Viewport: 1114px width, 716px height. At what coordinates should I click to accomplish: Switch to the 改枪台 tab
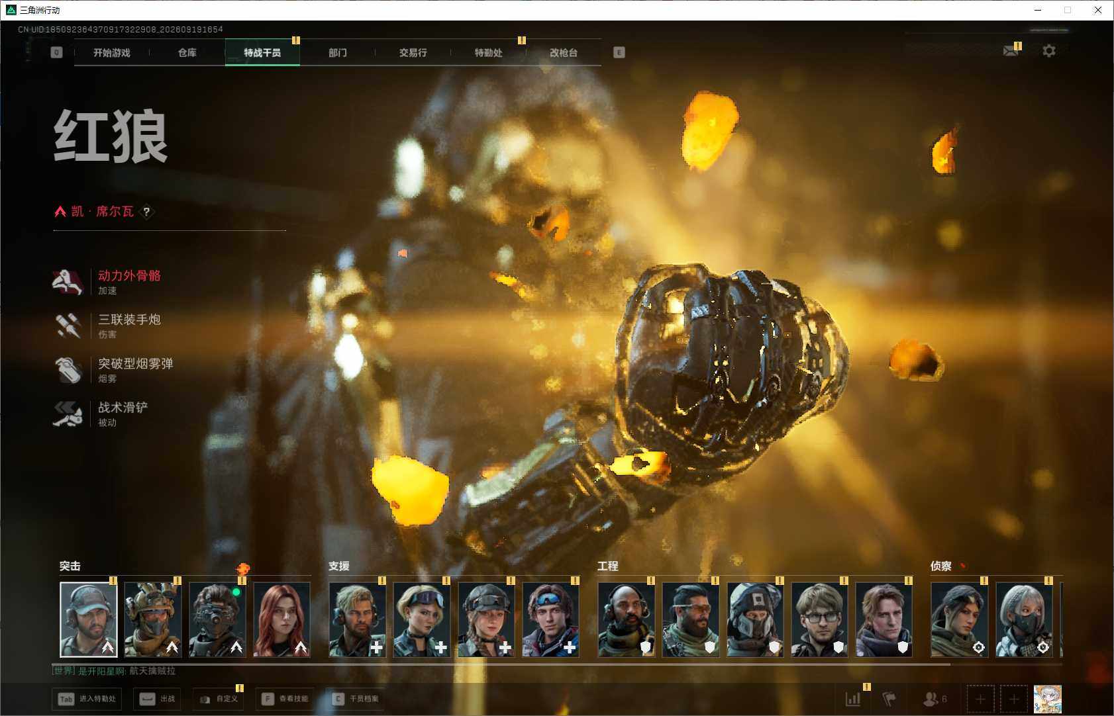(x=564, y=53)
